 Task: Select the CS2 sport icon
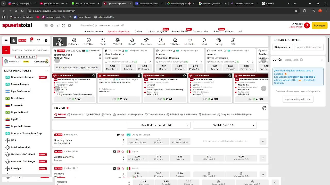pyautogui.click(x=233, y=42)
